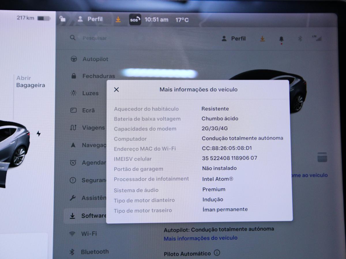Open the Bluetooth settings section in the sidebar
The height and width of the screenshot is (259, 346).
[x=89, y=252]
